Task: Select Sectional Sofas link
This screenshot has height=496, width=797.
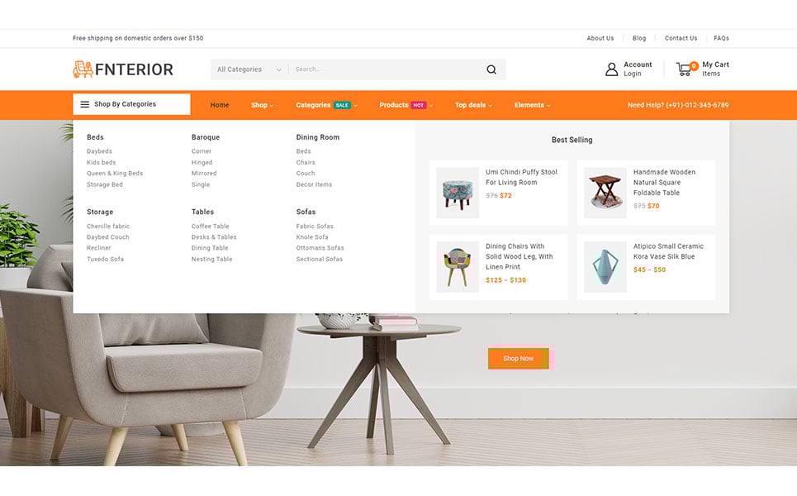Action: [319, 260]
